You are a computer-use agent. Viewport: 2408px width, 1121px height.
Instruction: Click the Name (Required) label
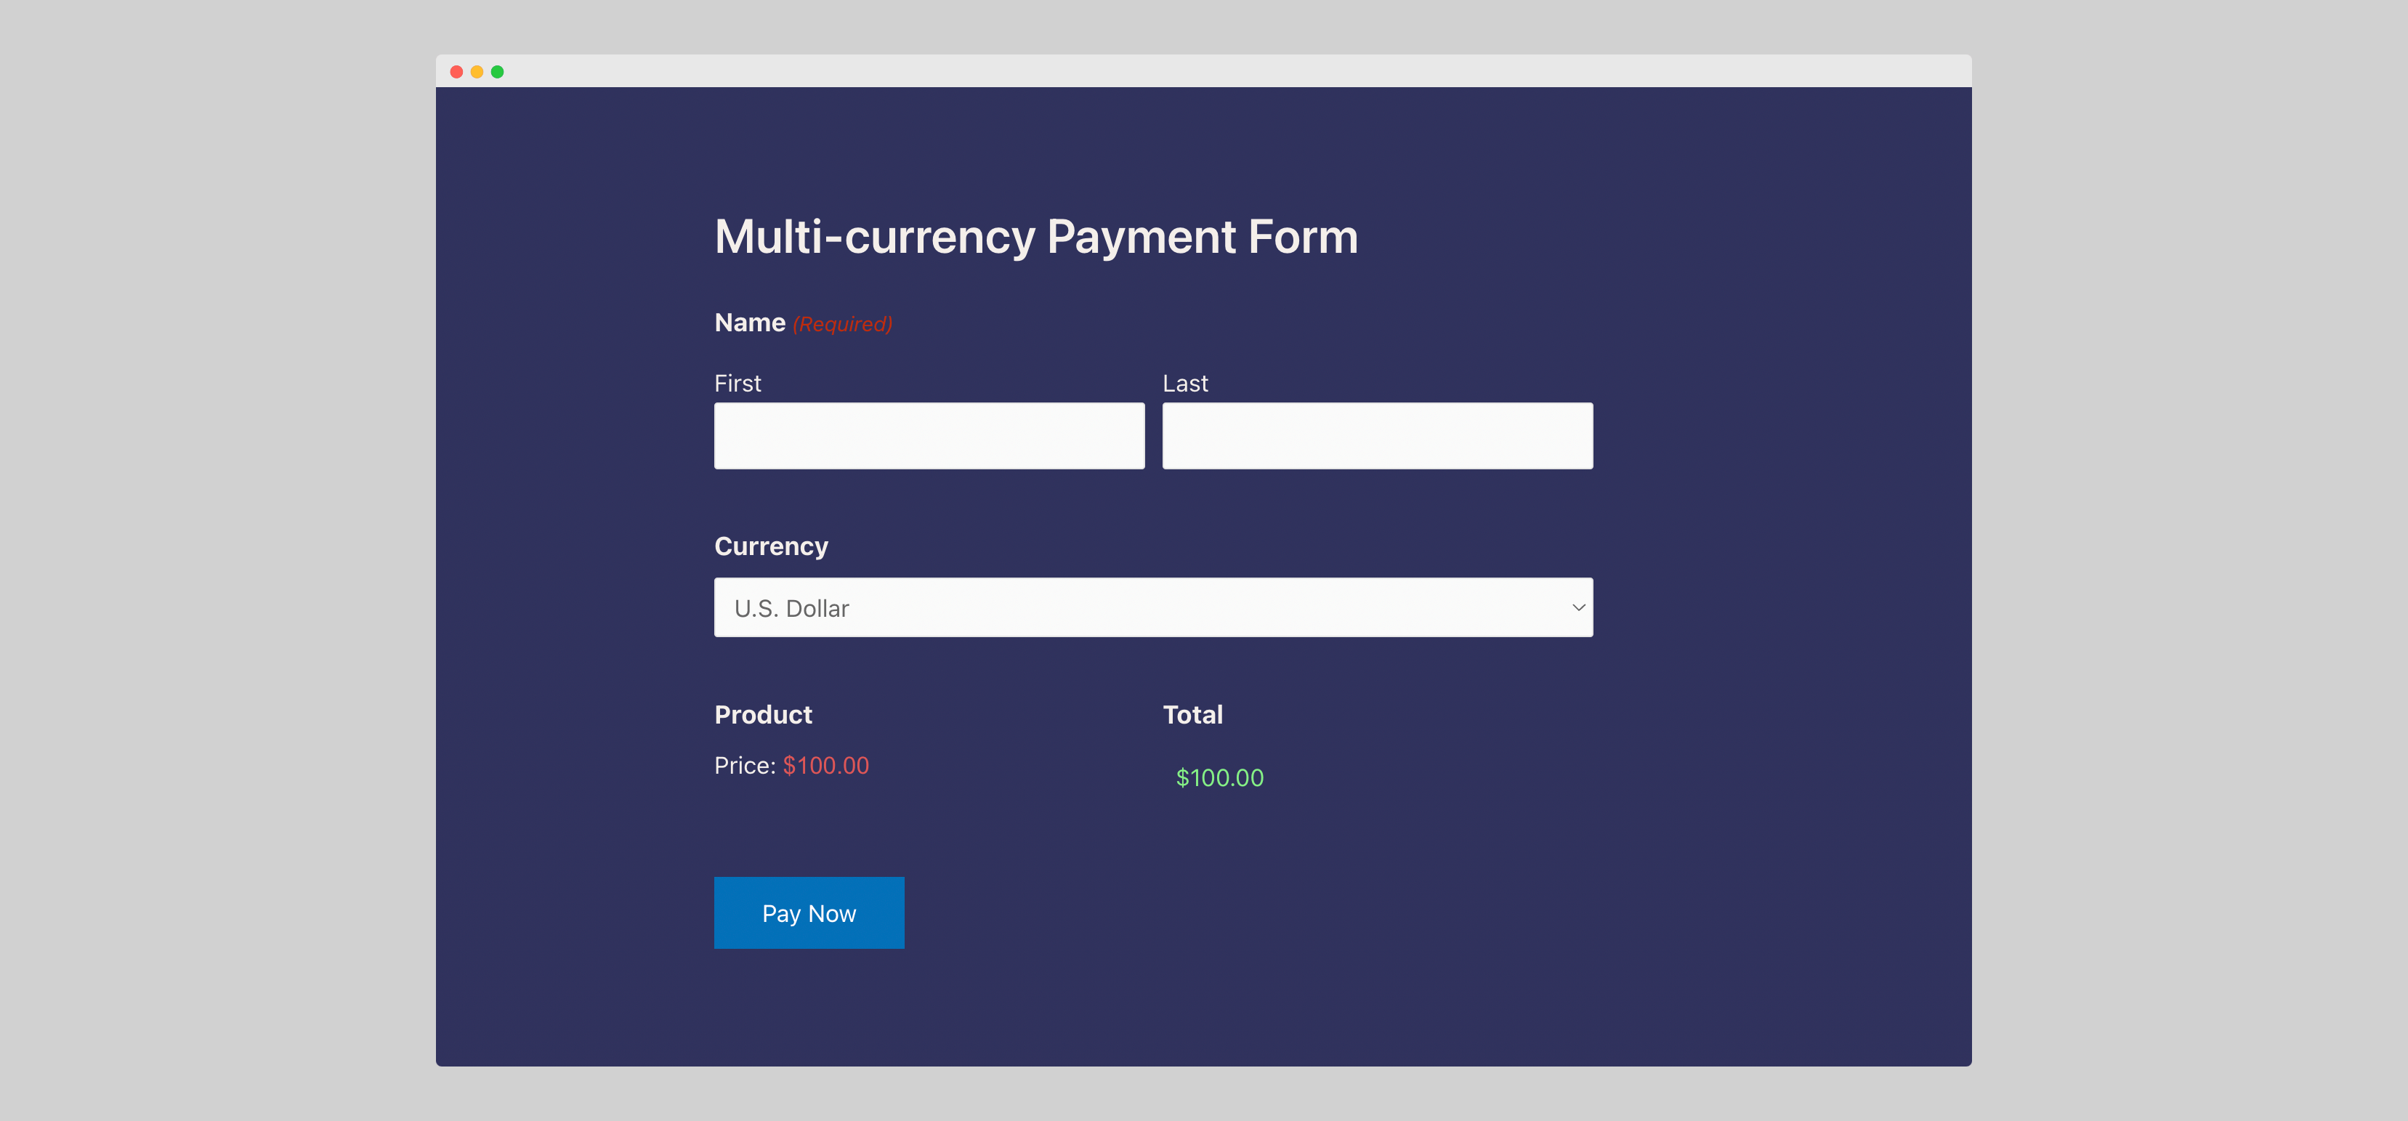point(802,323)
